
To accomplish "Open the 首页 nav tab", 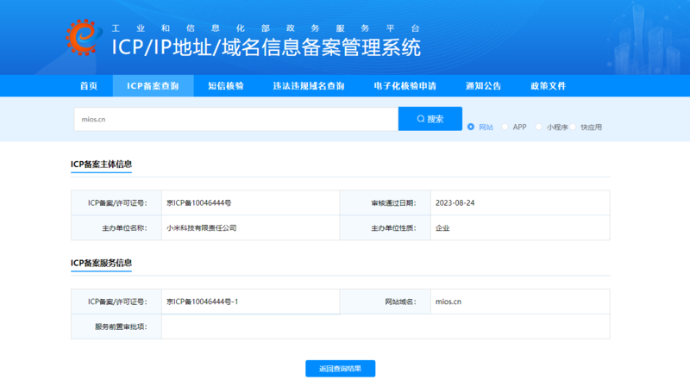I will (89, 85).
